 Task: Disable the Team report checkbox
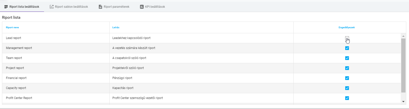[347, 58]
